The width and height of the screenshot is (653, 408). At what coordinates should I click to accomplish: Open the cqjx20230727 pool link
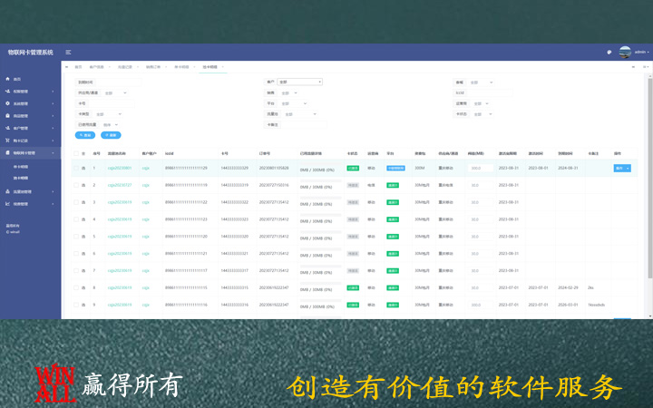[x=120, y=185]
